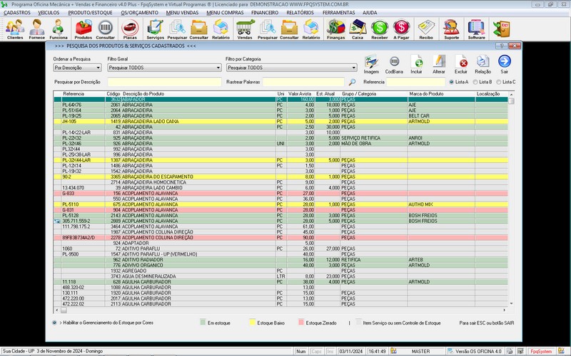Screen dimensions: 571x356
Task: Select the Lista B radio button
Action: (475, 82)
